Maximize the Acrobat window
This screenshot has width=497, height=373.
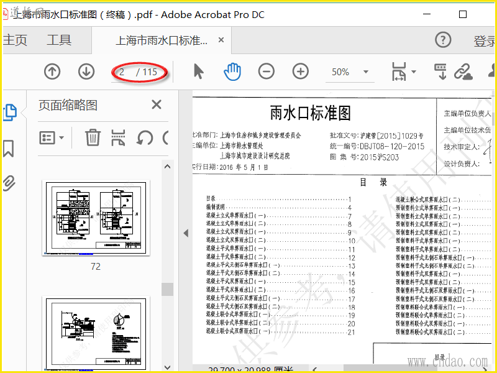click(463, 14)
